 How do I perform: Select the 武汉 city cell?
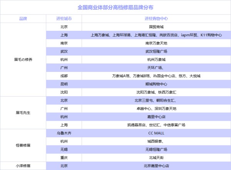(64, 52)
